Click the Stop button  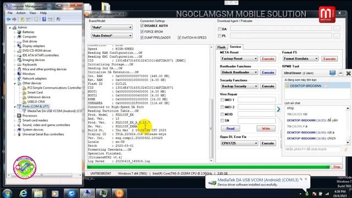point(337,167)
